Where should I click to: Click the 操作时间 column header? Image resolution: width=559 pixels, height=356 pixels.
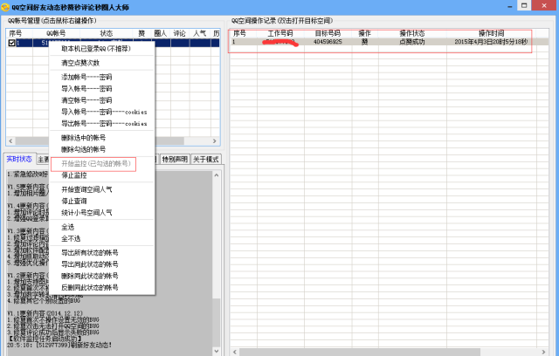(491, 33)
